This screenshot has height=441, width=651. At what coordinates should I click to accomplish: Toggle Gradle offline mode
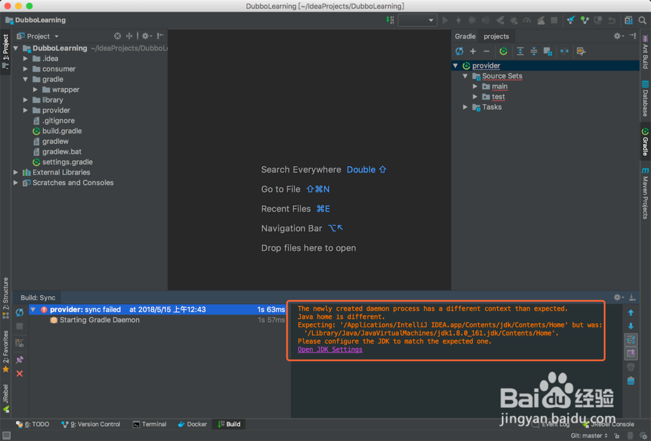(x=564, y=51)
